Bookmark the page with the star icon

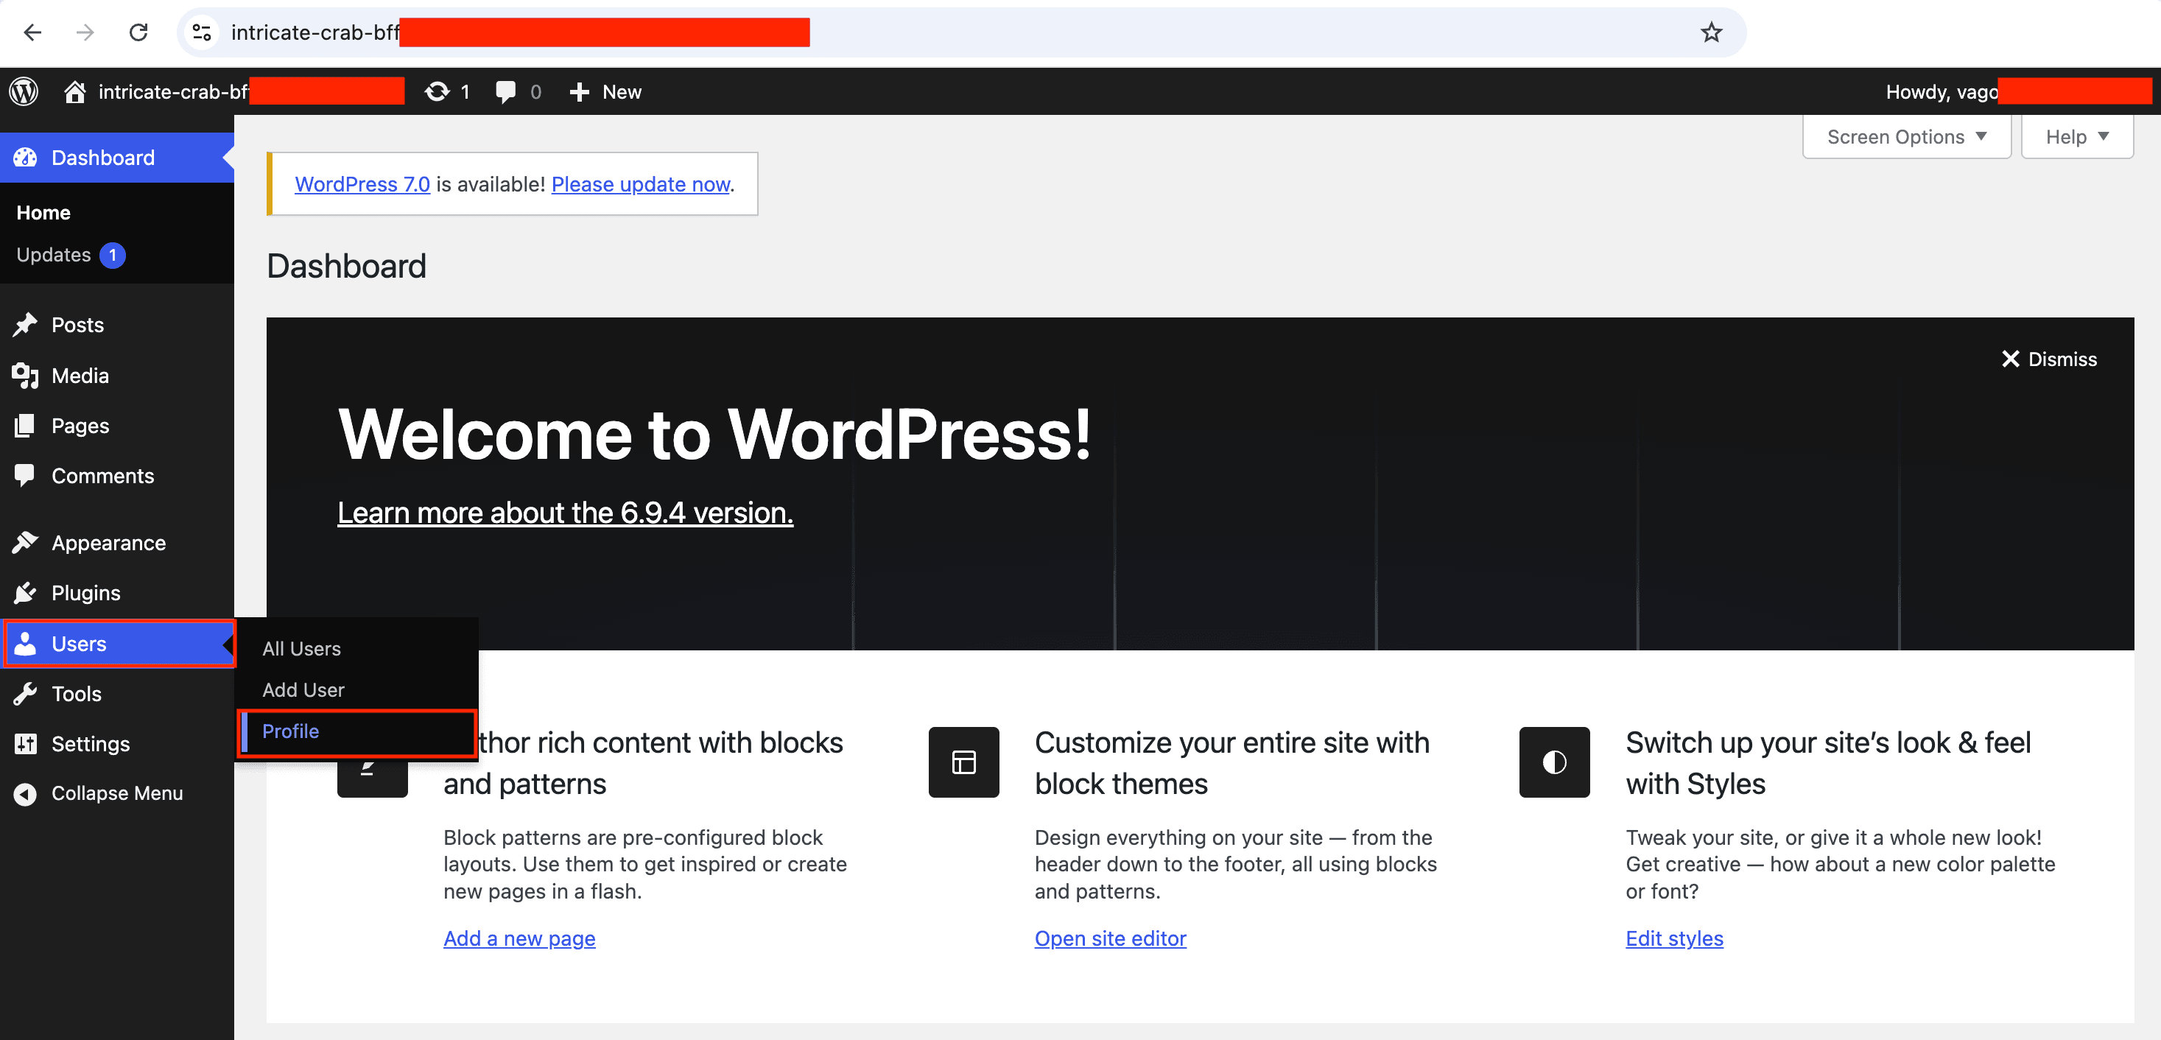pos(1712,32)
